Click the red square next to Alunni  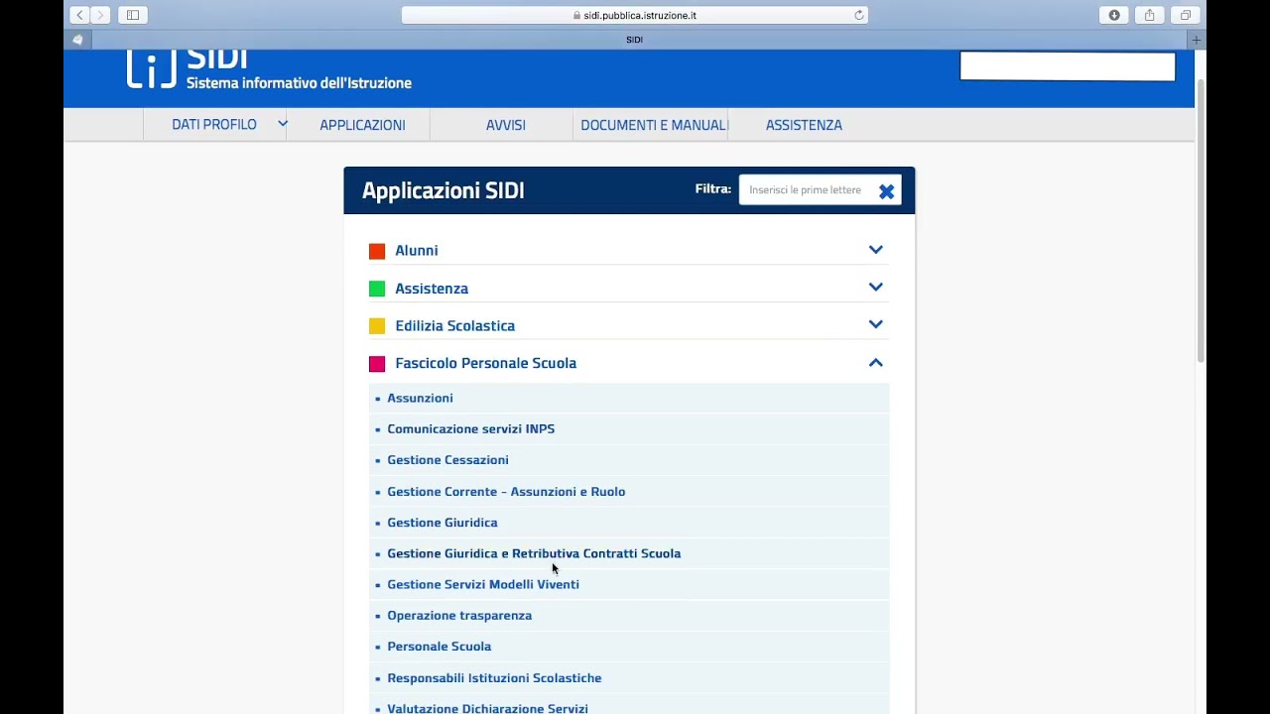click(377, 251)
